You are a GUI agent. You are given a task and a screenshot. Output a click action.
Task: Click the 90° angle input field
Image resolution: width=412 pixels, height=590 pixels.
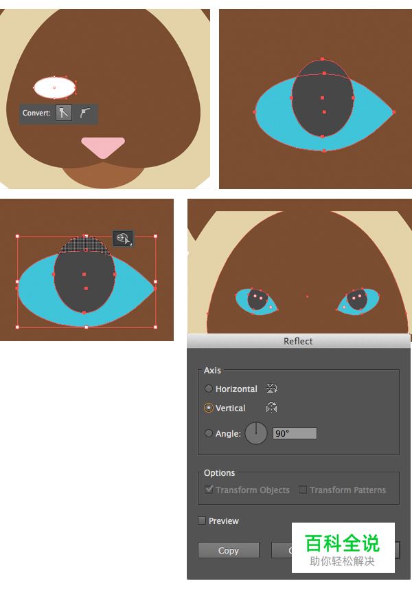click(295, 433)
